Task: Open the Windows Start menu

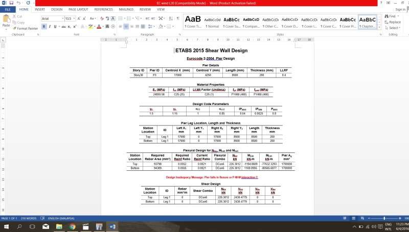Action: (x=6, y=226)
